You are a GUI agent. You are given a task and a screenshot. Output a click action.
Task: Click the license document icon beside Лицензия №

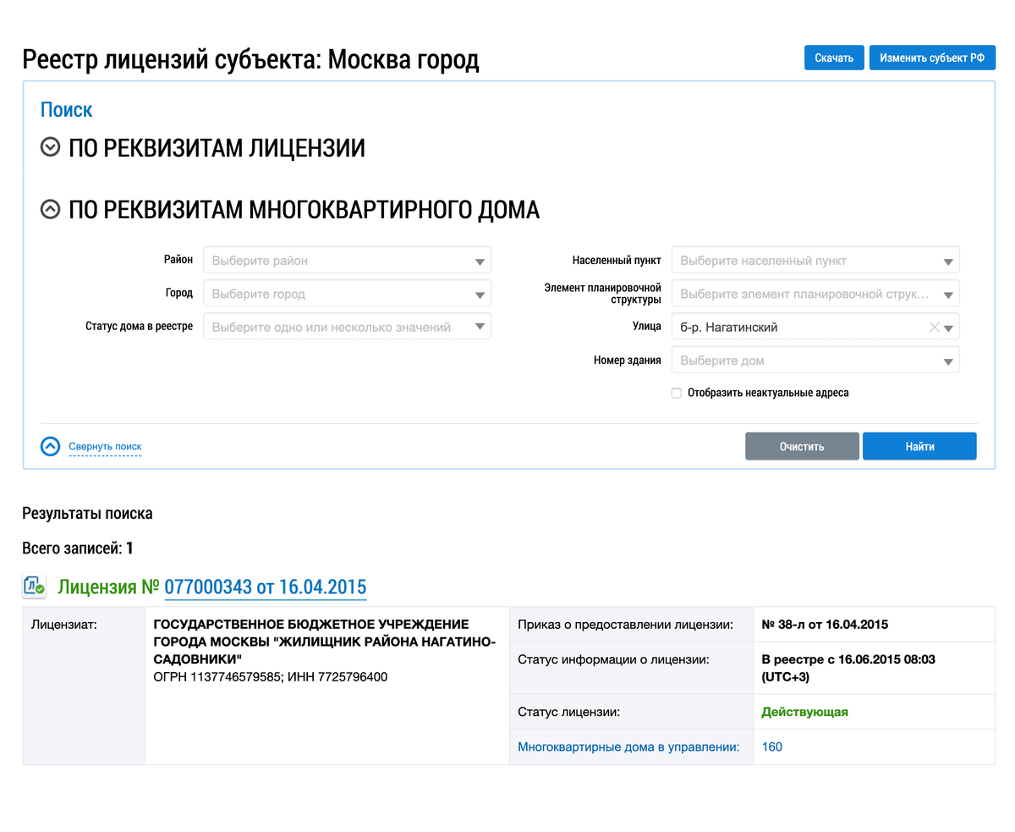tap(35, 586)
